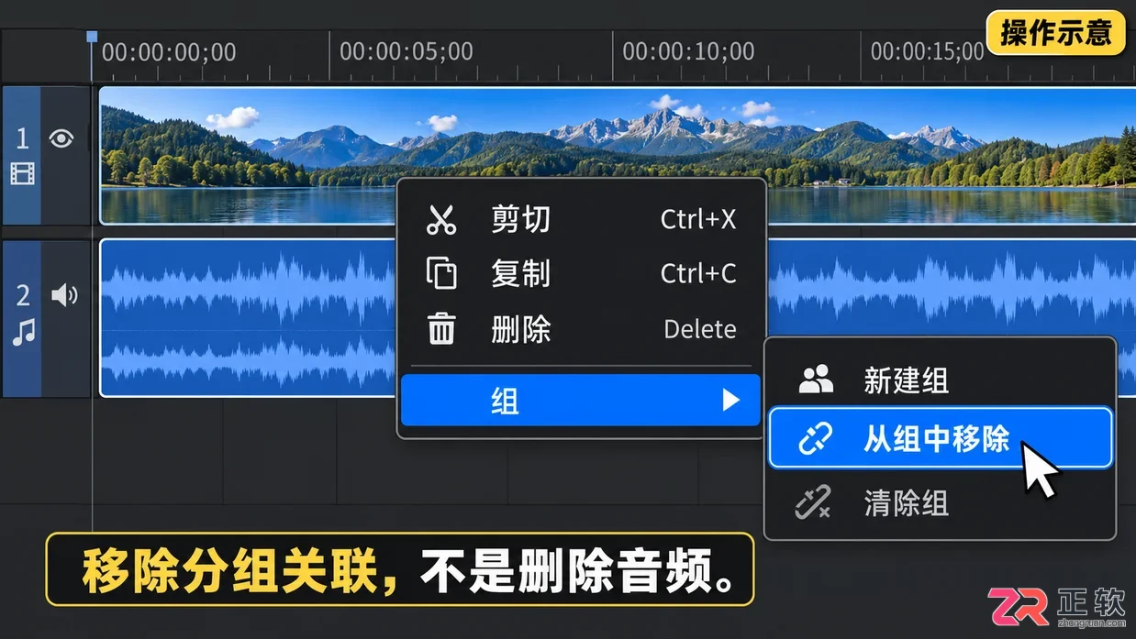Click the film strip icon on track 1

[22, 173]
